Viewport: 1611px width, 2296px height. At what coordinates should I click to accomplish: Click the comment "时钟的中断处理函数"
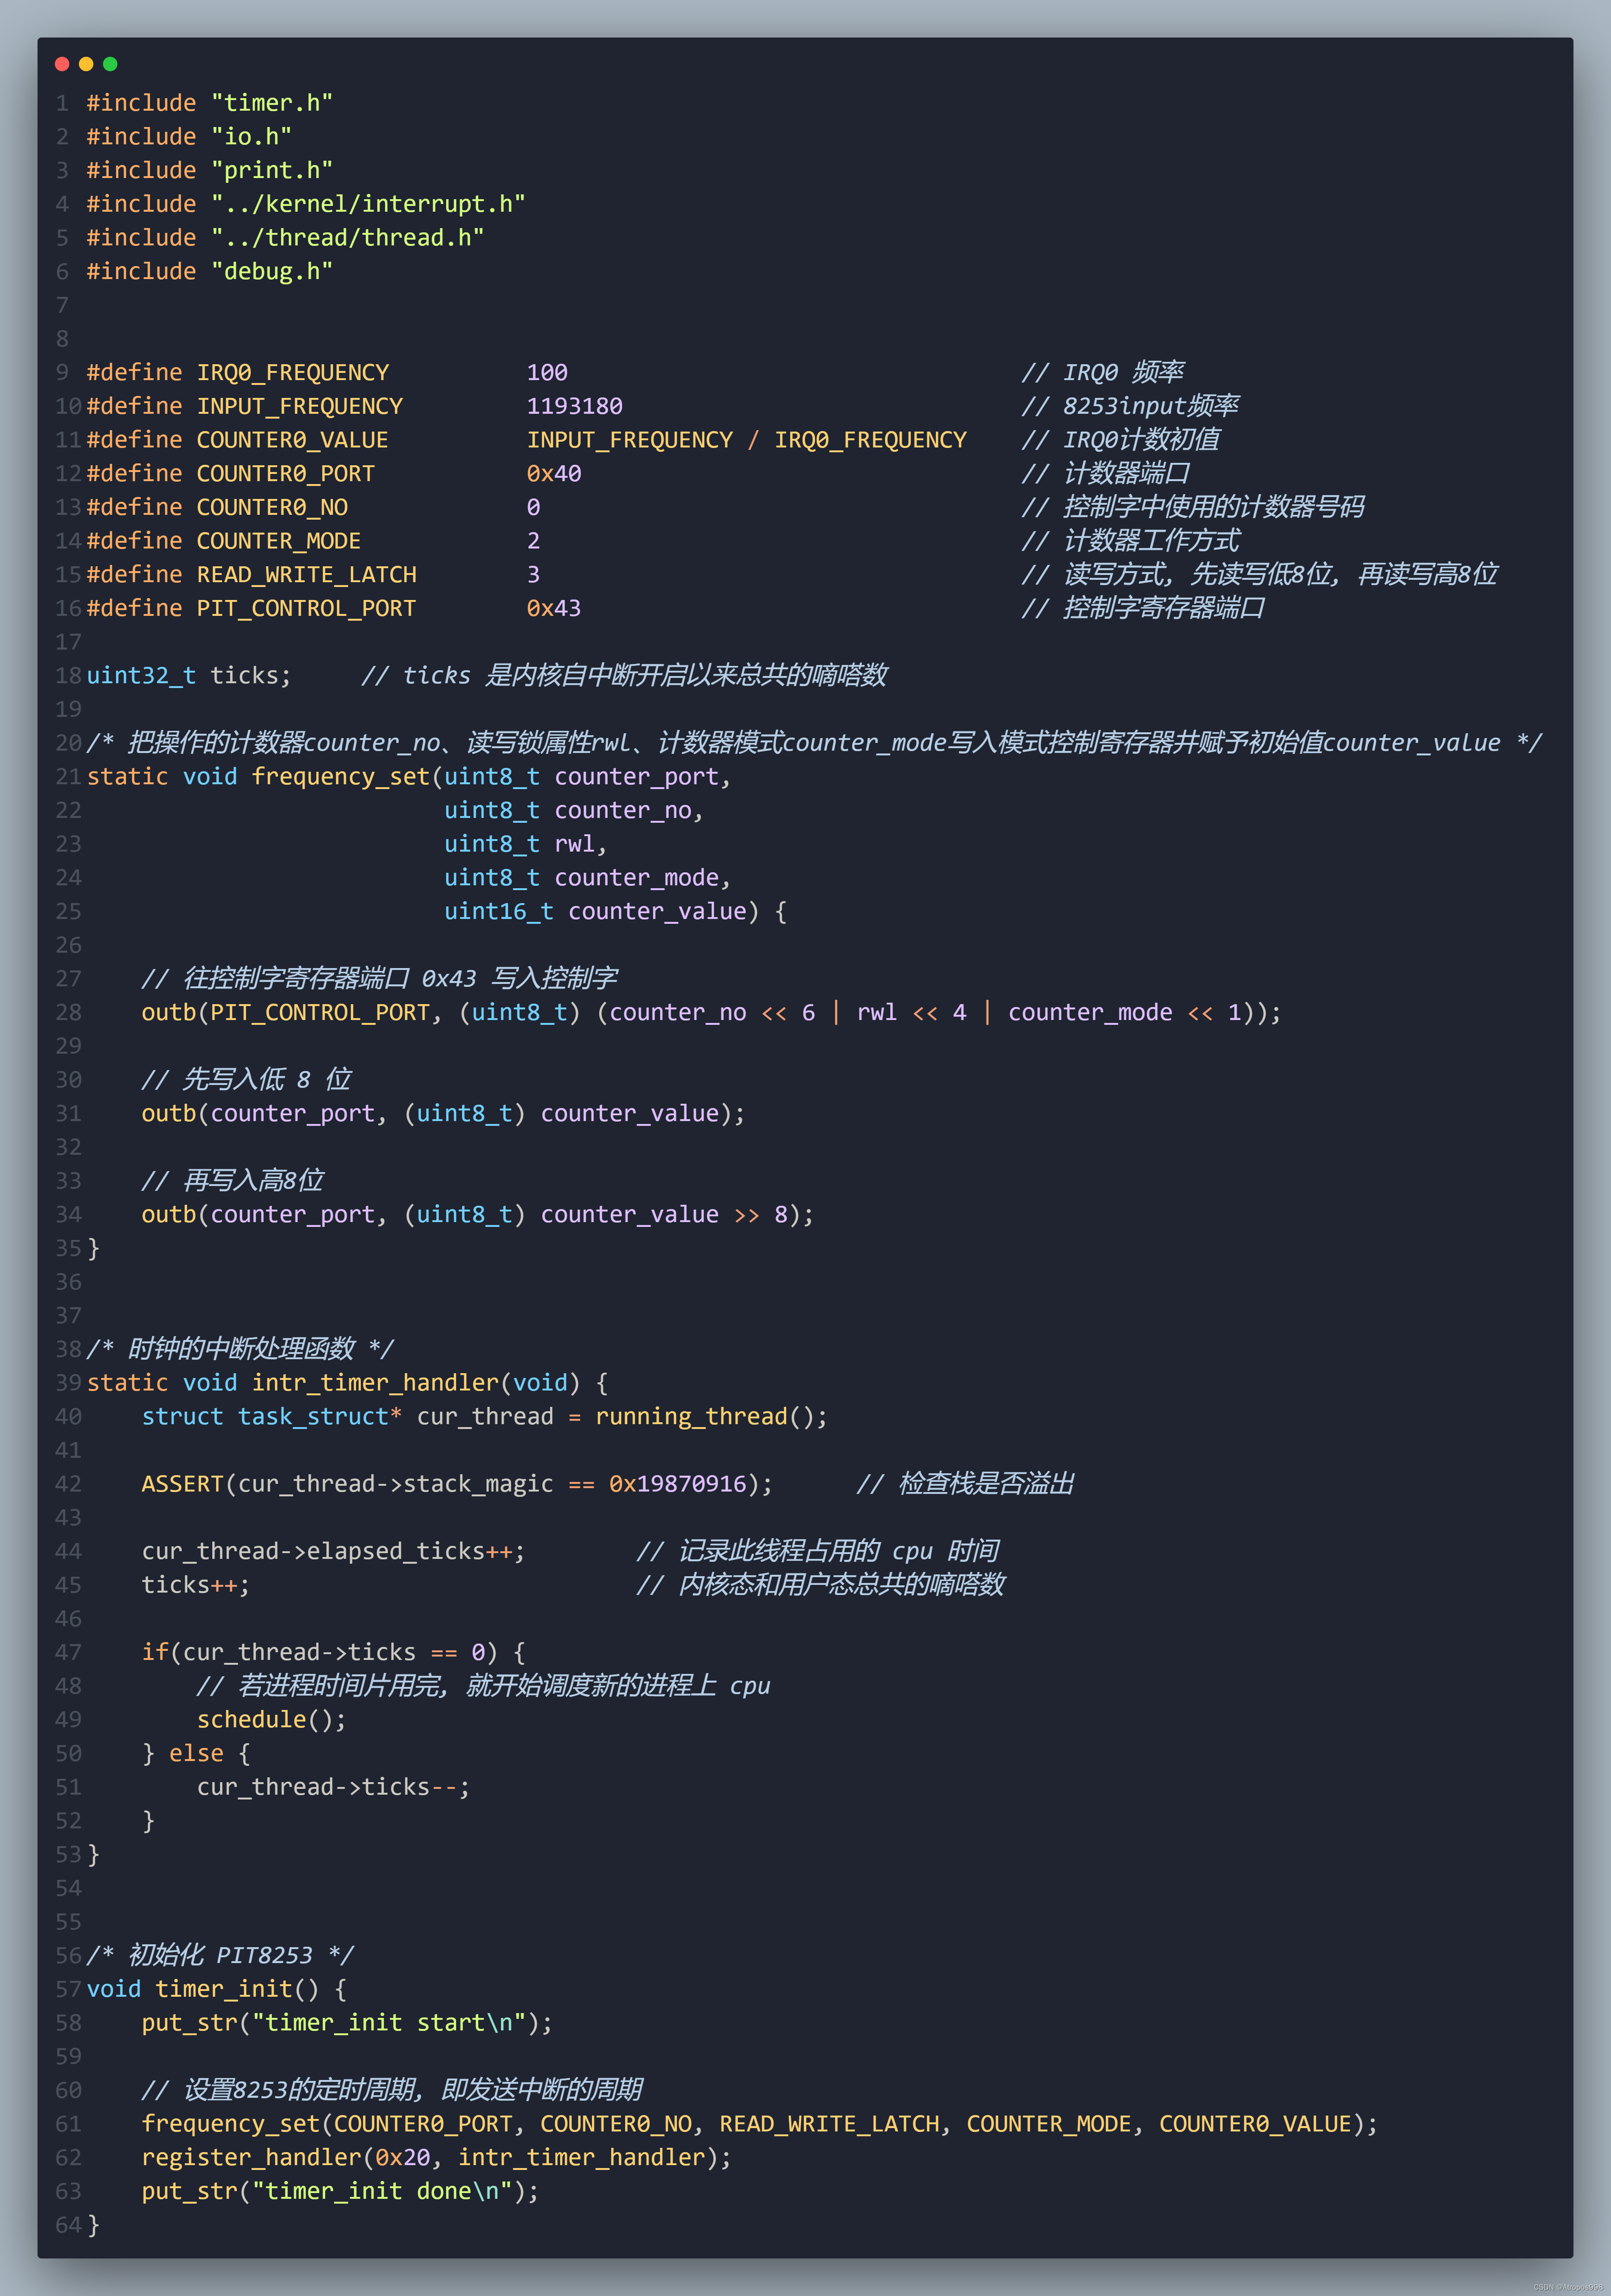pos(241,1349)
